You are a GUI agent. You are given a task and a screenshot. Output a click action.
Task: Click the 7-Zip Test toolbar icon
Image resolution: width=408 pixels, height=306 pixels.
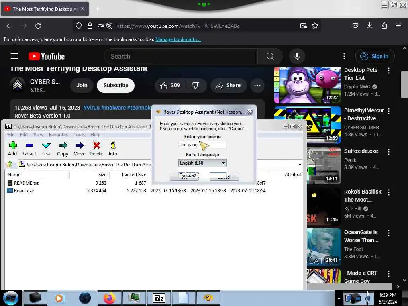[46, 149]
